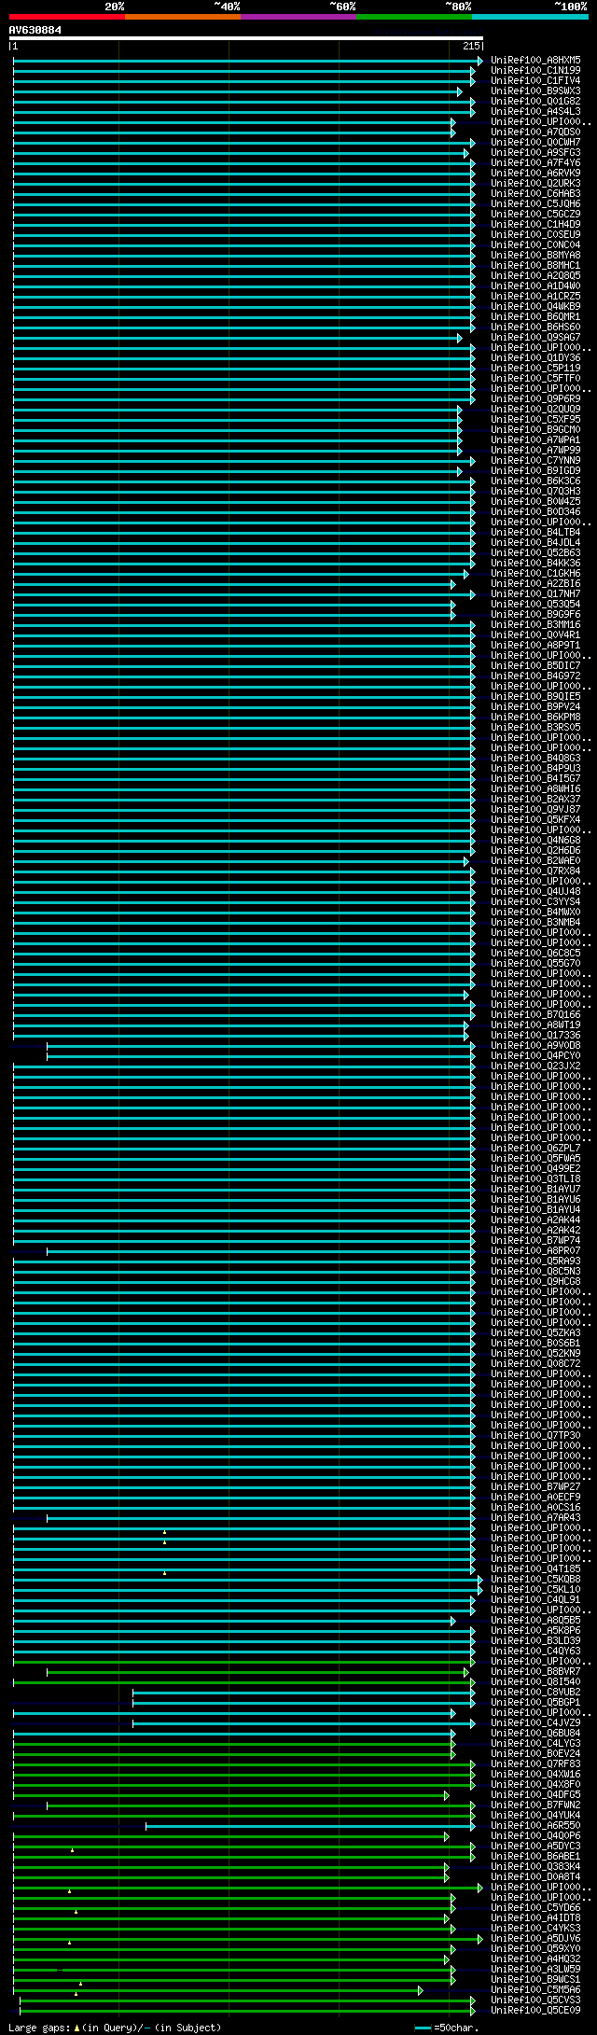Click UniRef100_B2WAE0 hit label
Screen dimensions: 597x2035
coord(535,860)
